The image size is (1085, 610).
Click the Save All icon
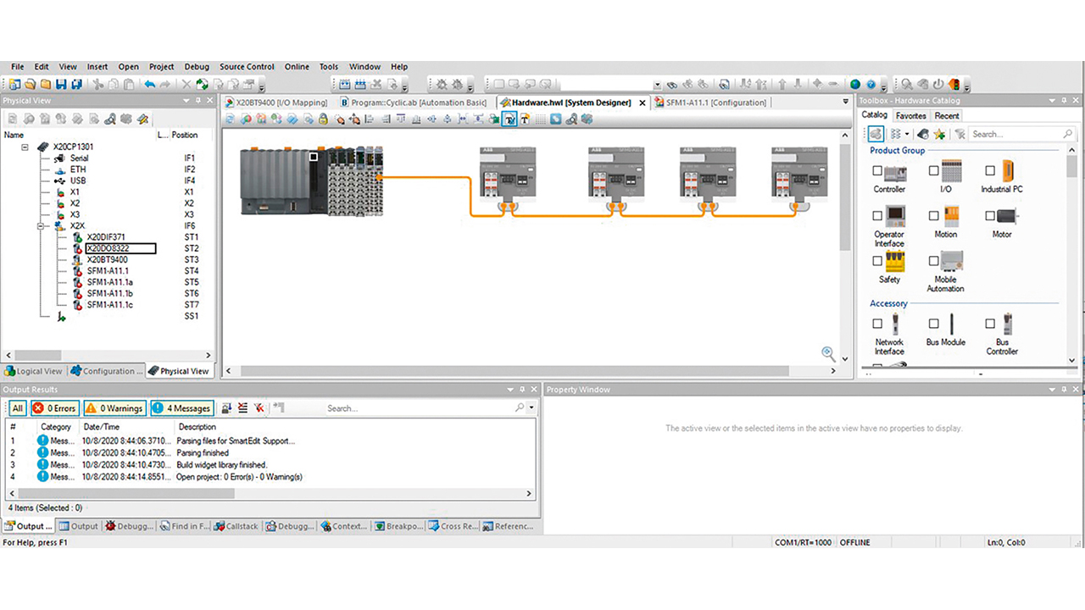pyautogui.click(x=76, y=85)
